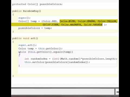Click 'Color.RED' in the temp array

pyautogui.click(x=50, y=21)
